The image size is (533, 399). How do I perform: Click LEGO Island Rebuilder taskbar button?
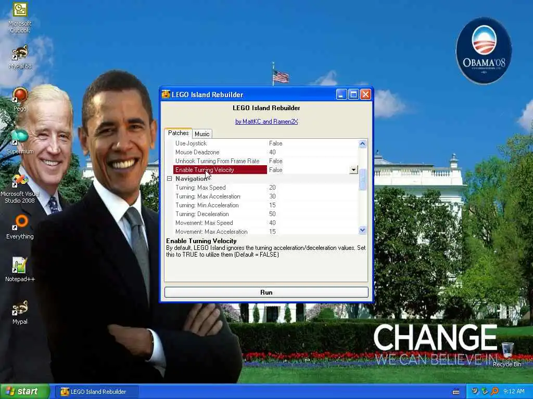[x=97, y=392]
